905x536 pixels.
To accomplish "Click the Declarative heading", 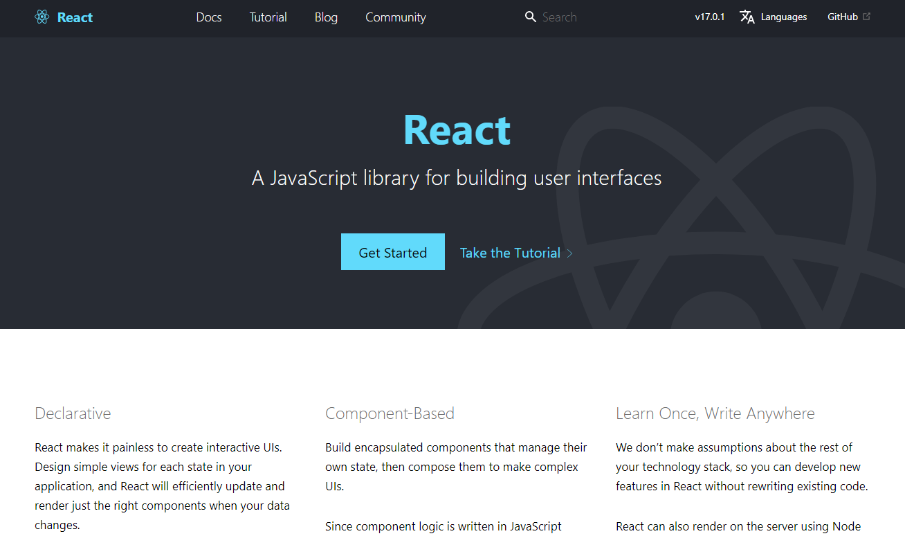I will [x=73, y=414].
